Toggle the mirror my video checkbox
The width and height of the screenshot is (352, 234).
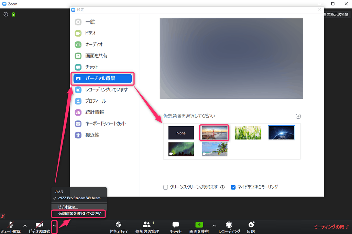[233, 187]
